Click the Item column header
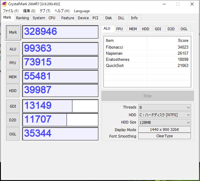Image resolution: width=200 pixels, height=181 pixels. (x=125, y=40)
